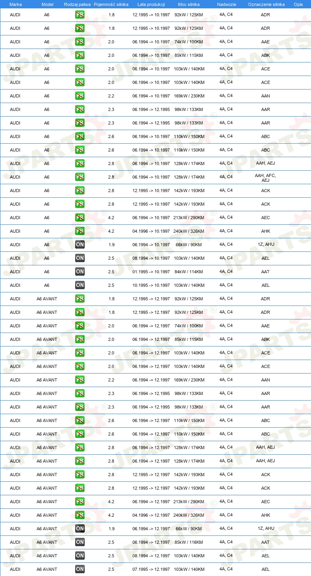This screenshot has width=311, height=576.
Task: Click the ON icon in A6 AEL 08.1994 row
Action: [x=80, y=258]
